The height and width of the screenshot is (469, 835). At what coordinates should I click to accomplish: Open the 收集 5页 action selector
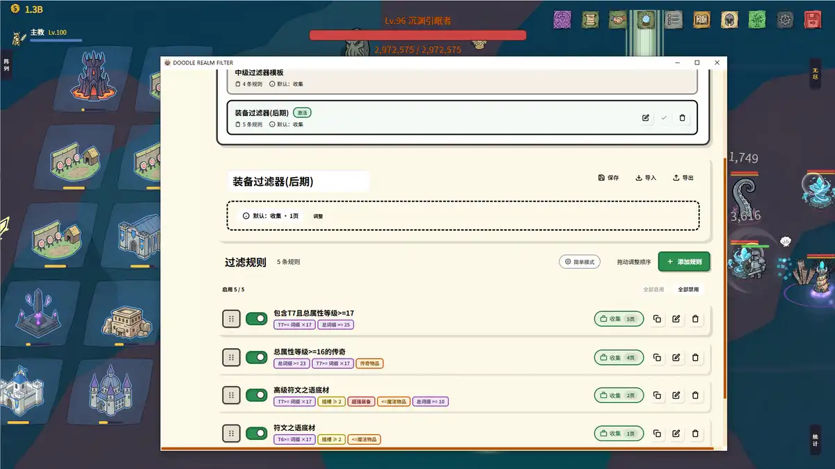[619, 319]
